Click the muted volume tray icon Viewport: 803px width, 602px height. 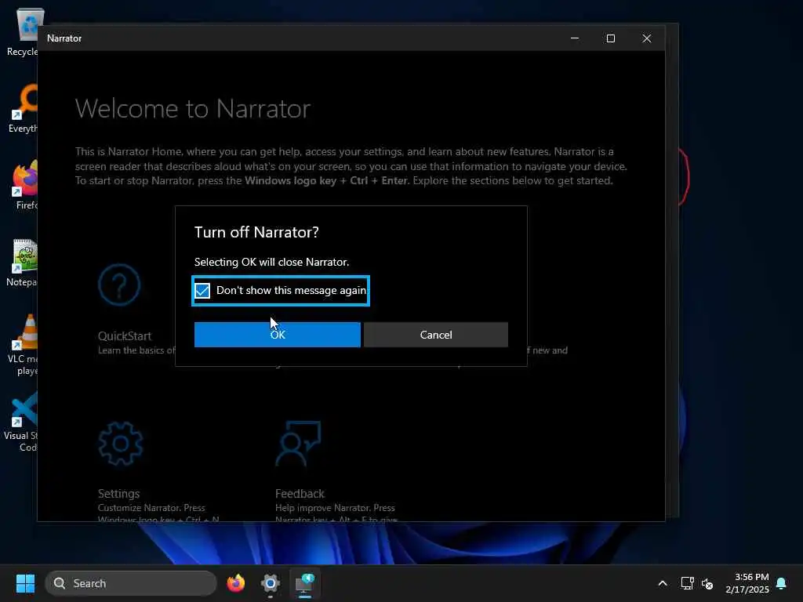707,583
